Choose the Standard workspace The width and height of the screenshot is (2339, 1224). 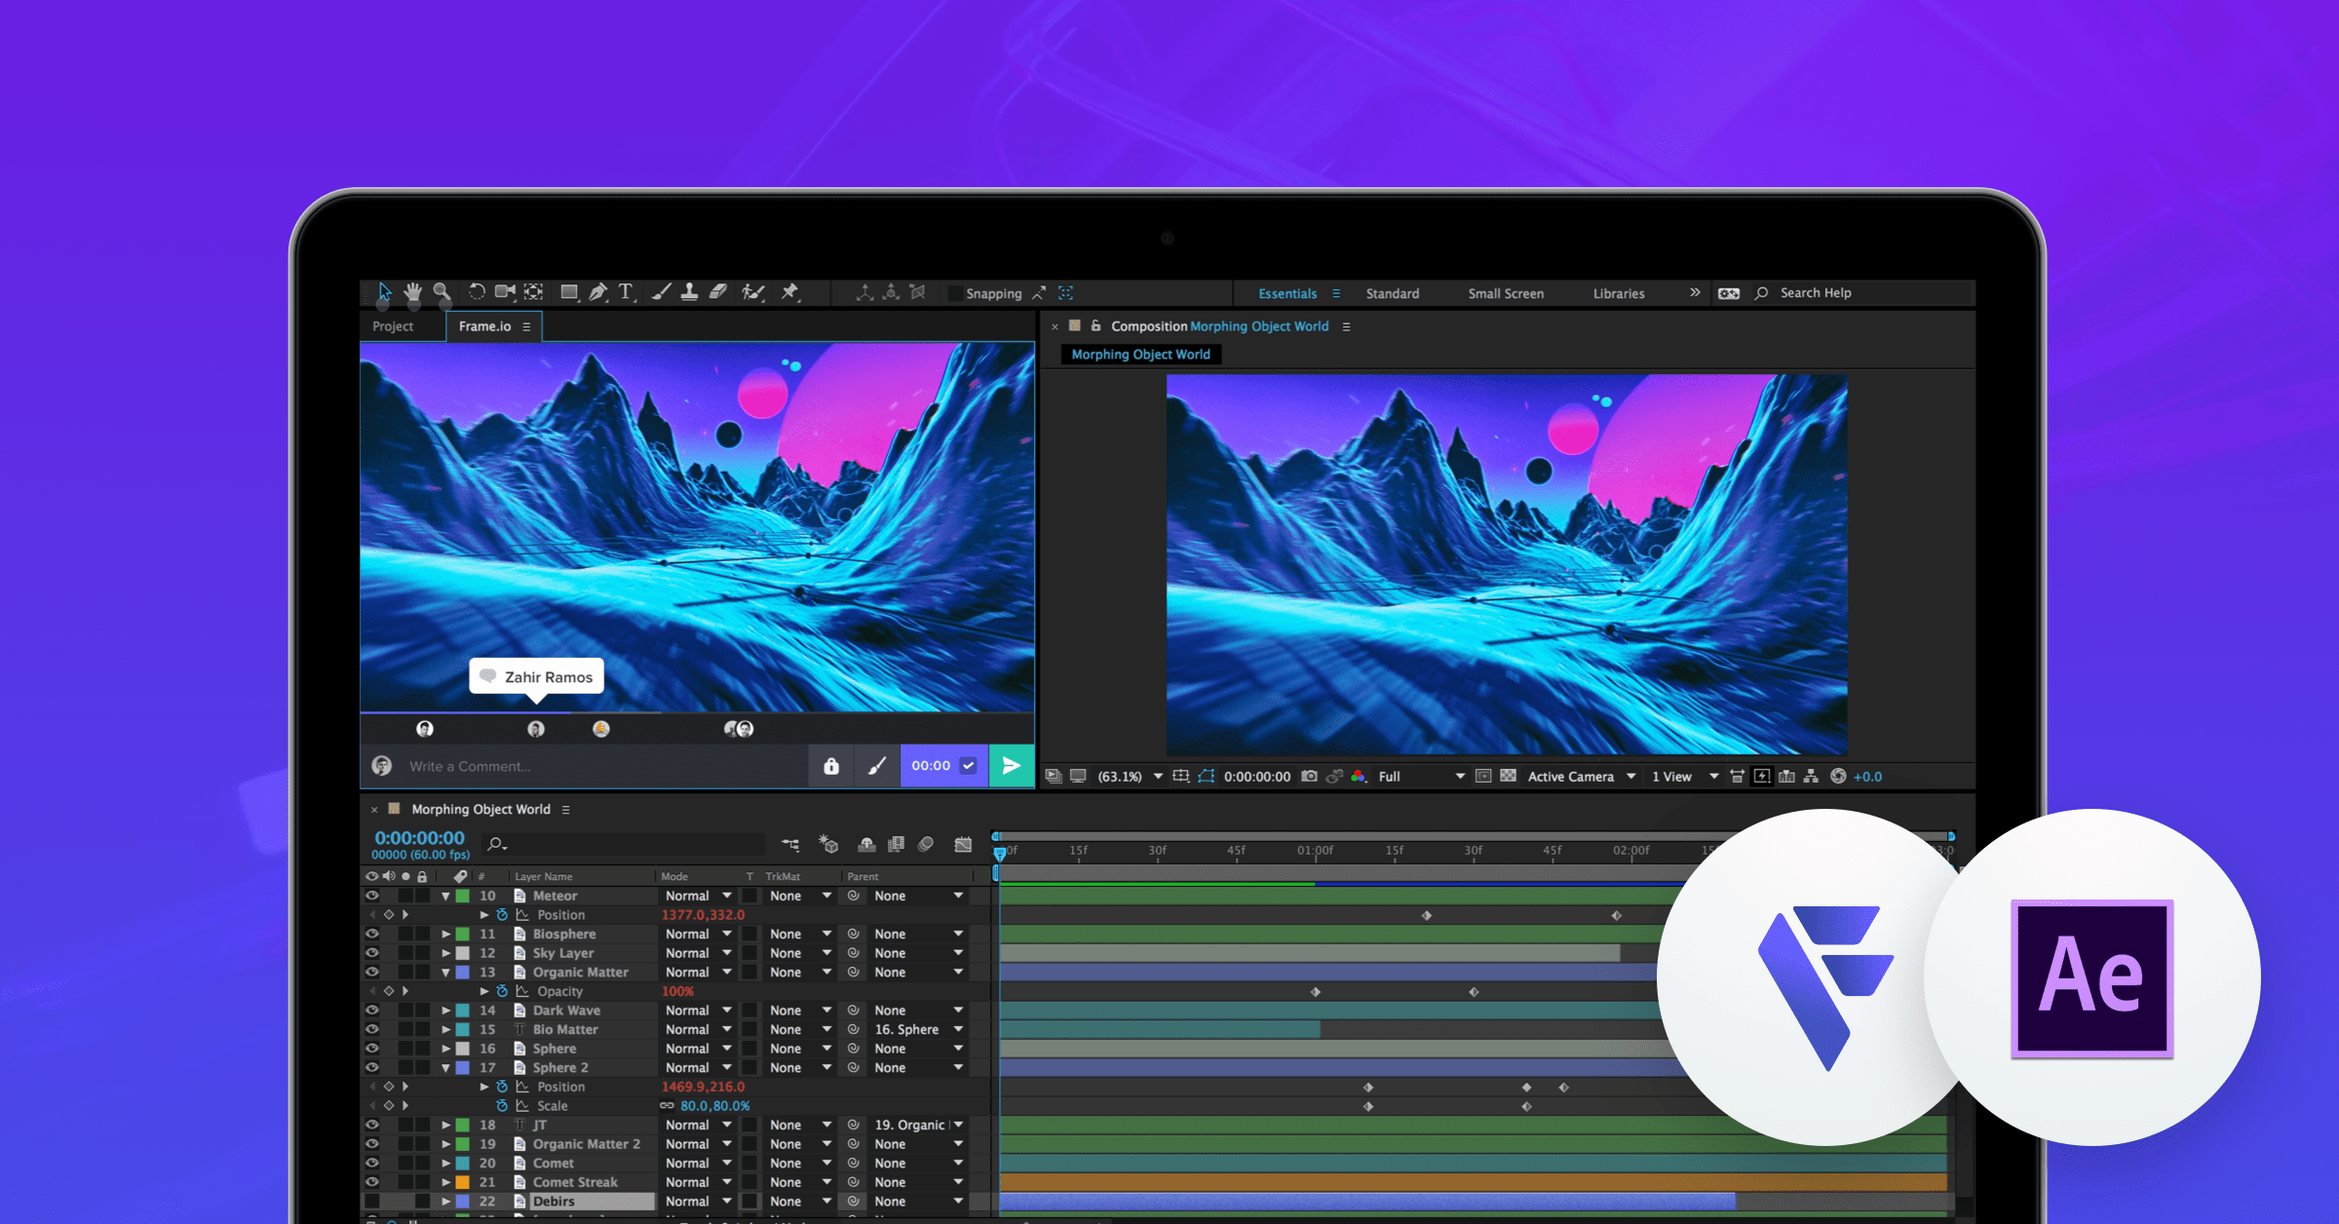(1392, 293)
